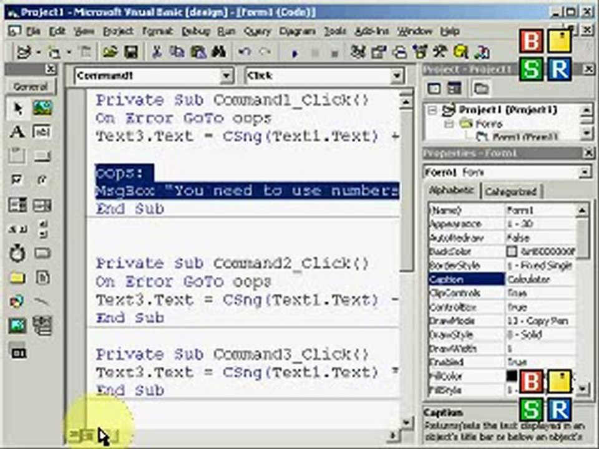Click the General tab of the toolbox
This screenshot has width=599, height=449.
point(31,87)
